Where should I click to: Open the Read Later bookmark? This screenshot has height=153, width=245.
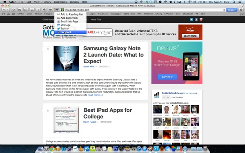click(103, 14)
